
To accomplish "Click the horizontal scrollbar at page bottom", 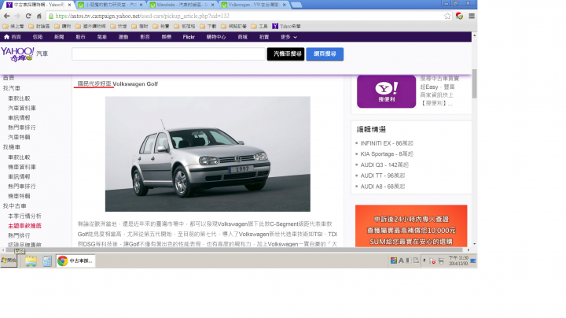I will click(234, 250).
